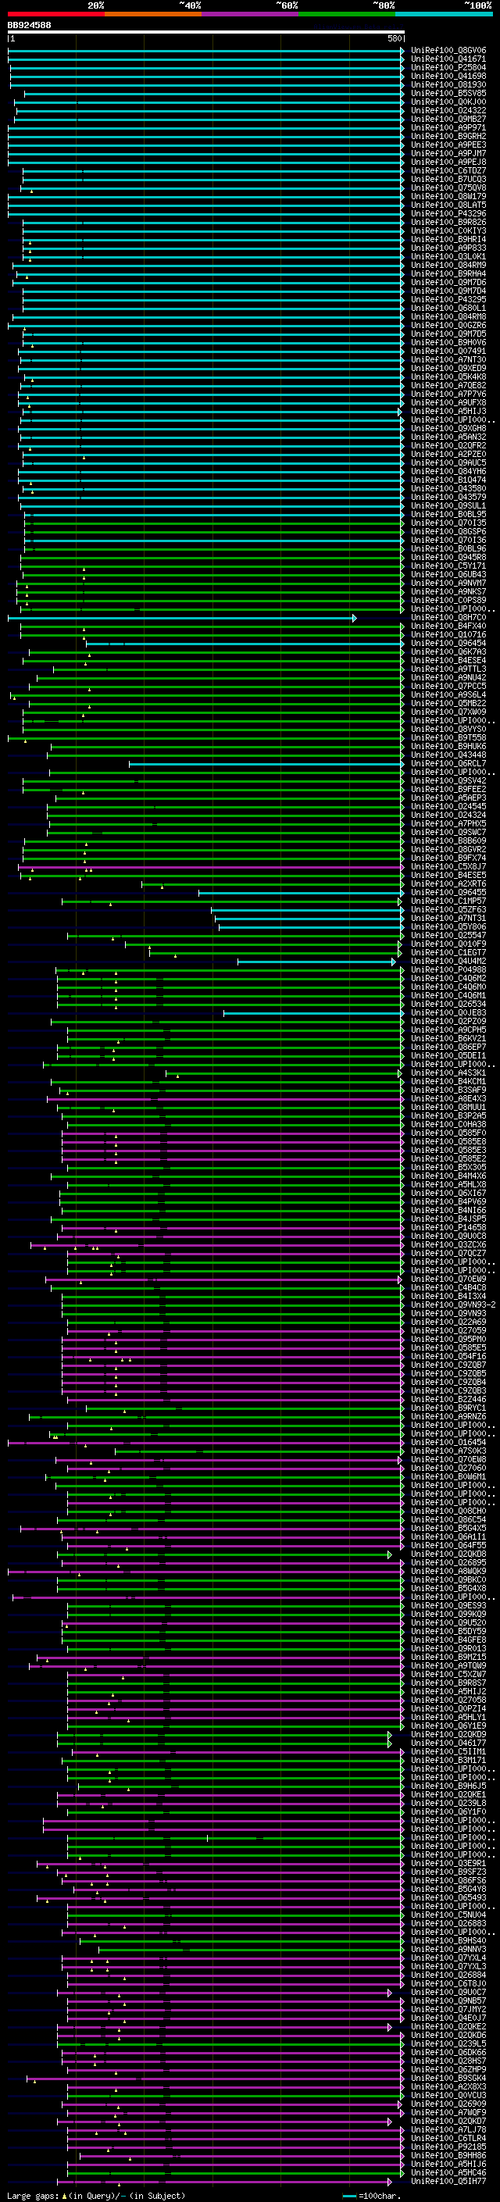Select hit UniRef100_Q8H7C0
Screen dimensions: 500x2202
click(x=448, y=617)
